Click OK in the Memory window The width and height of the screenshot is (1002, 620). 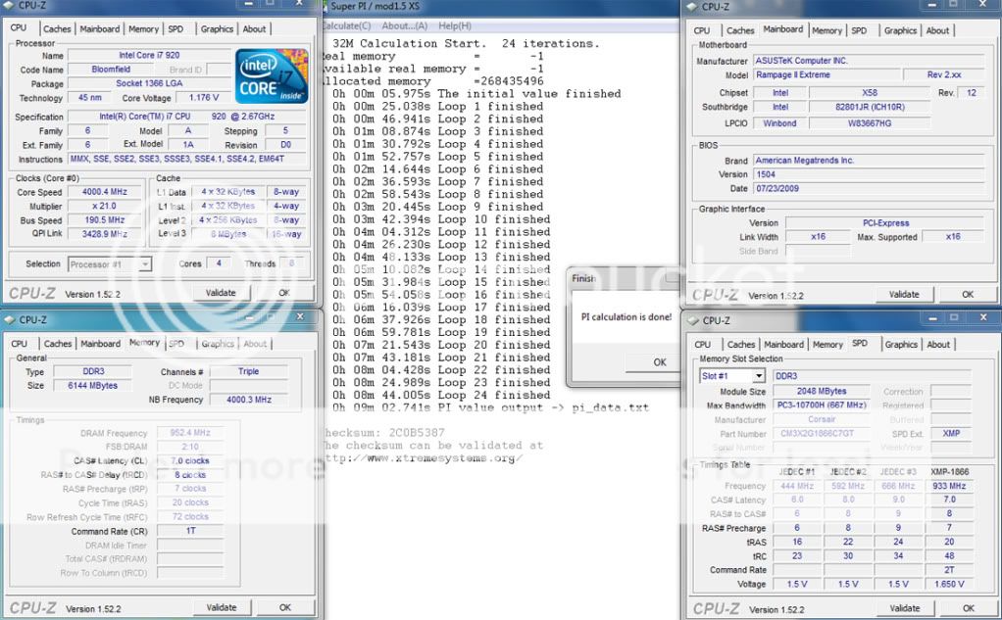click(x=285, y=607)
